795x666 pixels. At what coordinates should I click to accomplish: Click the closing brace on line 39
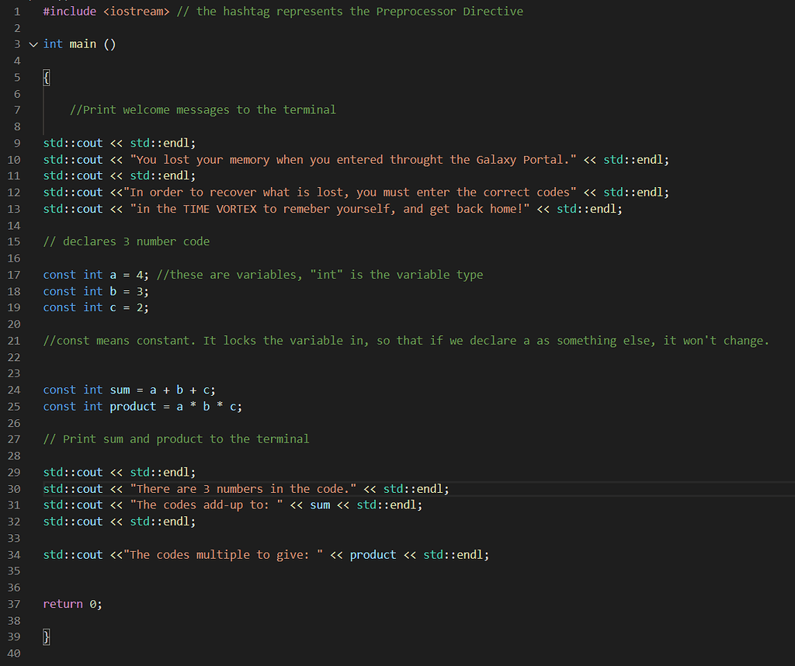click(46, 637)
